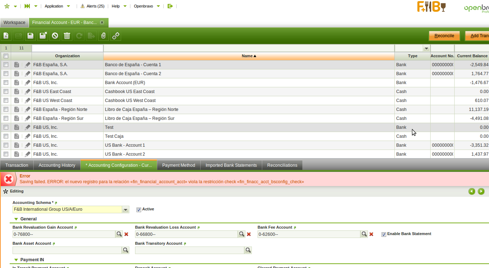Delete the record with the trash icon
The image size is (489, 268).
click(67, 36)
